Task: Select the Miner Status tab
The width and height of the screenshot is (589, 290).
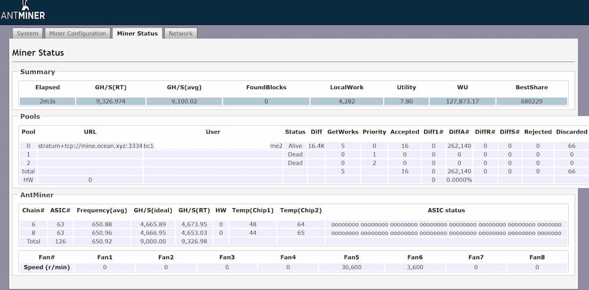Action: pyautogui.click(x=137, y=33)
